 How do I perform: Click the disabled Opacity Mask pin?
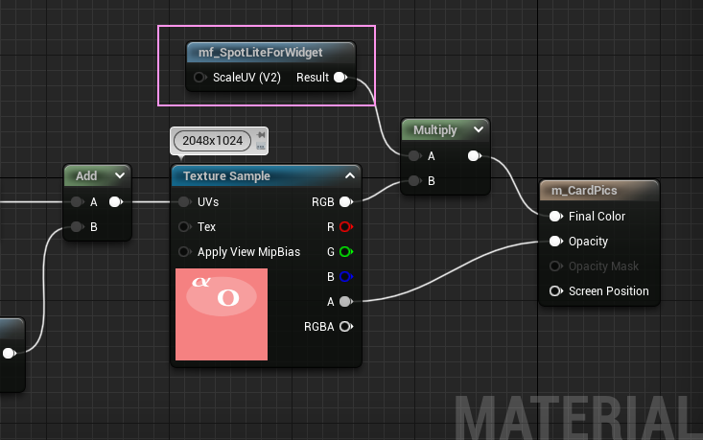[556, 266]
